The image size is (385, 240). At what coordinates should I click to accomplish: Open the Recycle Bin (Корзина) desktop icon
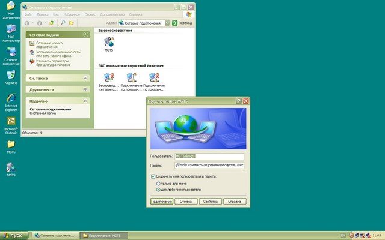click(11, 75)
